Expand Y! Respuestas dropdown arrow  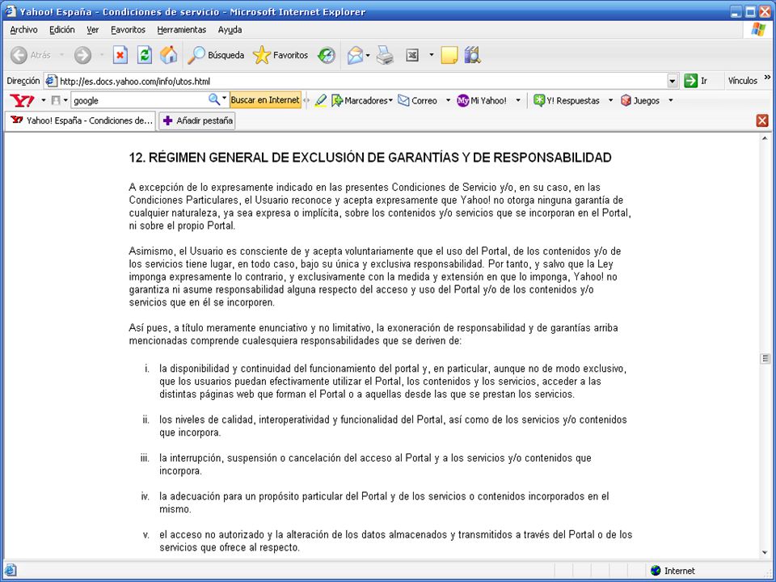click(x=611, y=100)
